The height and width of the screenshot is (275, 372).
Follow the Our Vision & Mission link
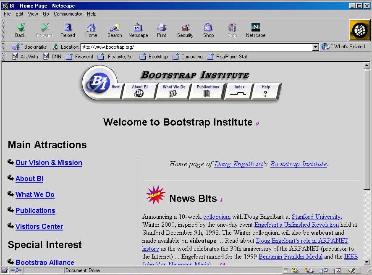(49, 163)
